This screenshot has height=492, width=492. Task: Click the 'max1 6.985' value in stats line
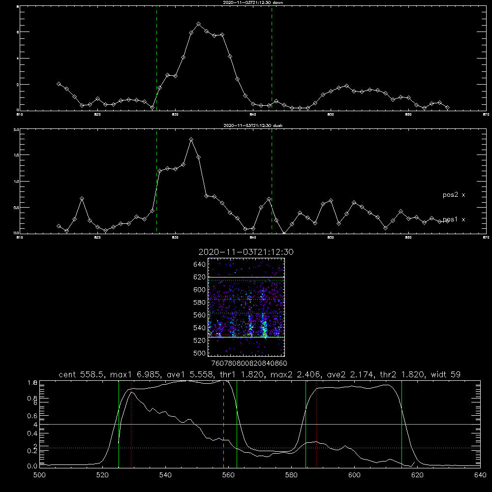(136, 374)
